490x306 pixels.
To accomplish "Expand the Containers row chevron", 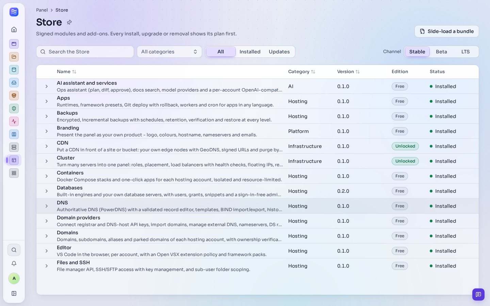I will point(47,176).
